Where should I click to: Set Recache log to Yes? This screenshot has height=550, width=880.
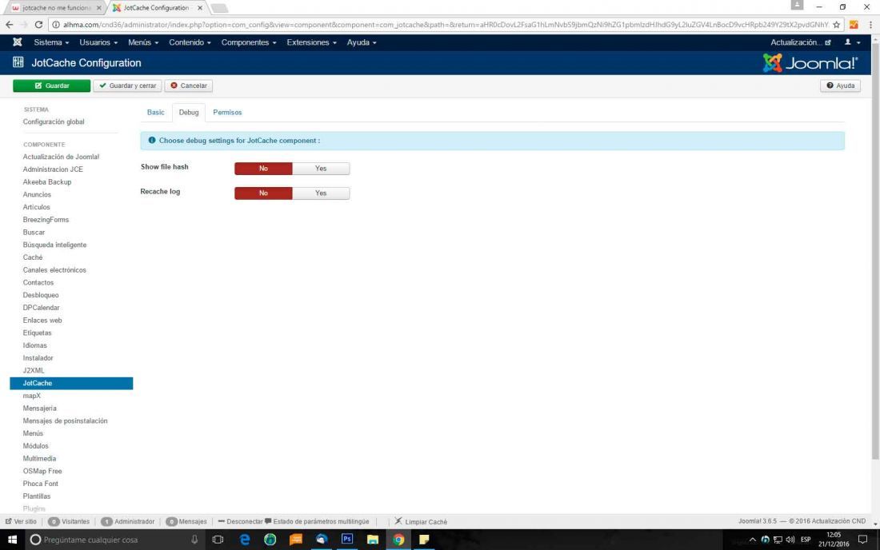click(x=321, y=193)
